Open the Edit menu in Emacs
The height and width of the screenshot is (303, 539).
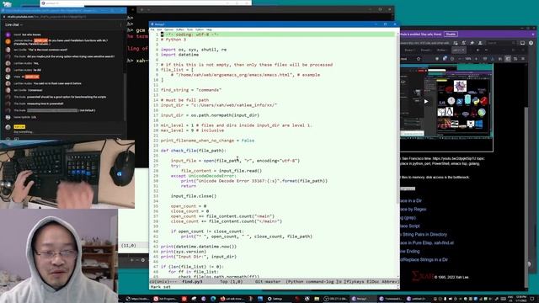[159, 29]
